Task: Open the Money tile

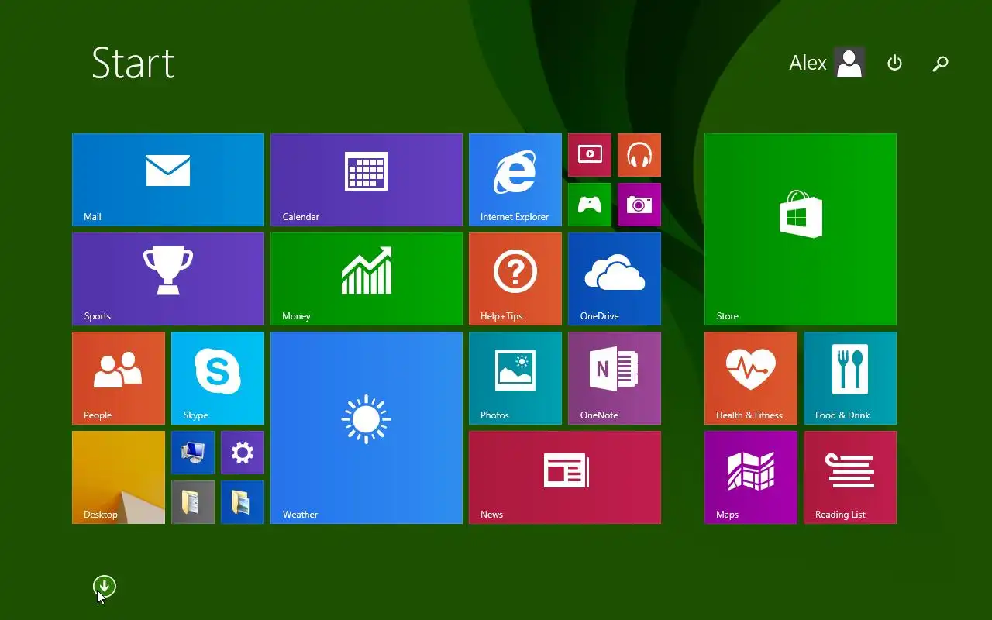Action: tap(367, 279)
